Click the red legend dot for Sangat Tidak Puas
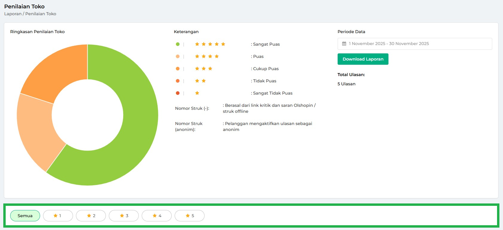The image size is (503, 230). (x=178, y=93)
